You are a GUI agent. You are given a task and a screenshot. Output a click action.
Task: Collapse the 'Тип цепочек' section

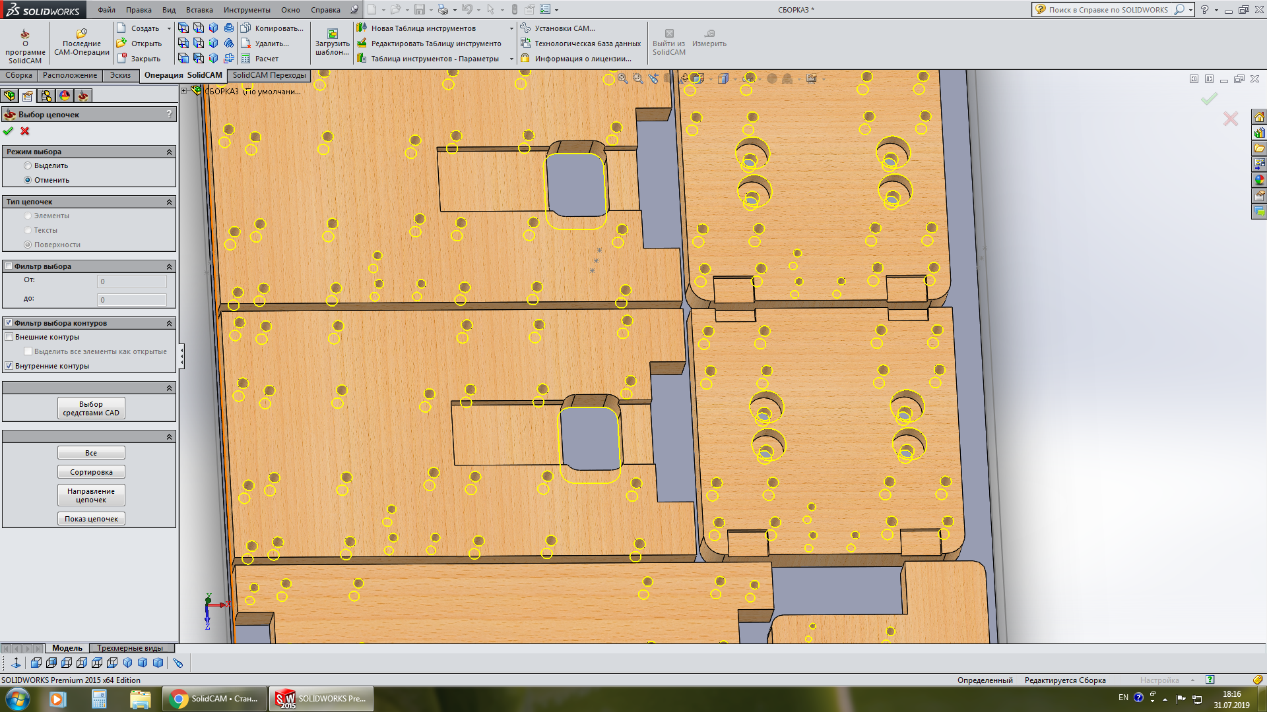click(169, 202)
